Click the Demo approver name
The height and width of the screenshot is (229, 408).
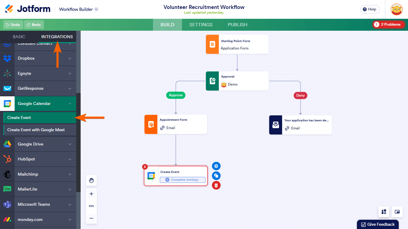[x=233, y=84]
